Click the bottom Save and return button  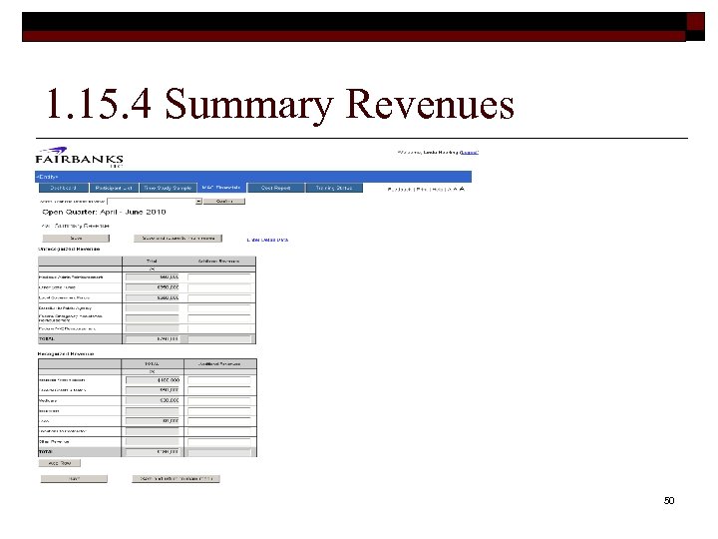tap(177, 479)
